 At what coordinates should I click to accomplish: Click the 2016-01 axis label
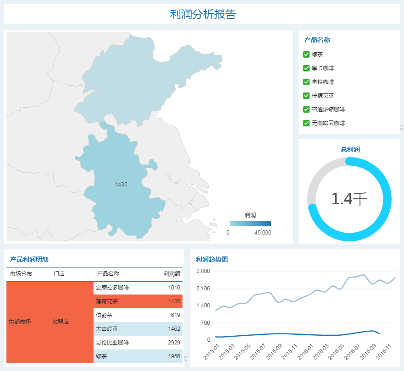point(305,352)
